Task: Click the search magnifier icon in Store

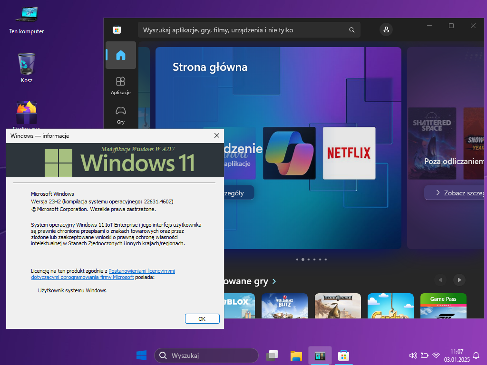Action: (352, 30)
